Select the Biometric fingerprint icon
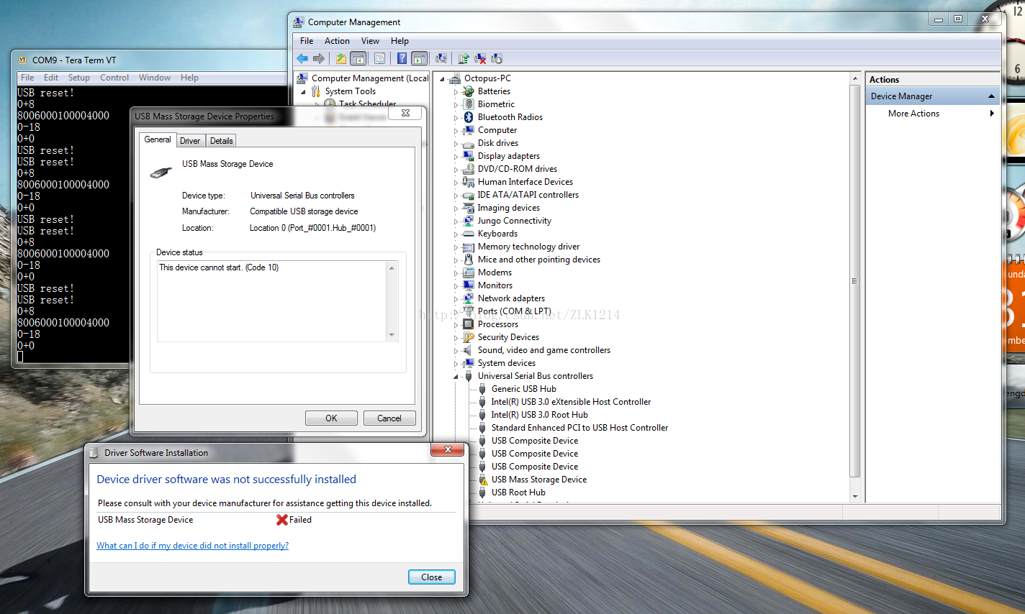This screenshot has width=1025, height=614. pos(469,104)
